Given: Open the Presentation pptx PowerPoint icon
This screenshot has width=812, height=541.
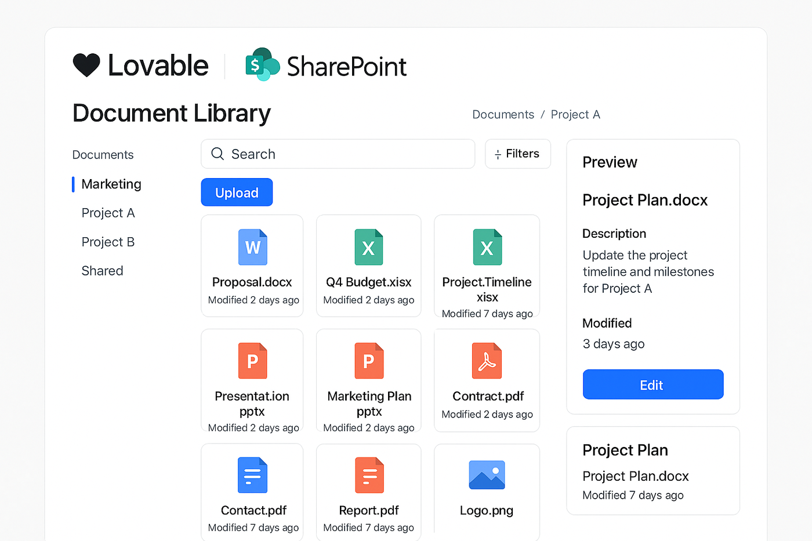Looking at the screenshot, I should [252, 361].
